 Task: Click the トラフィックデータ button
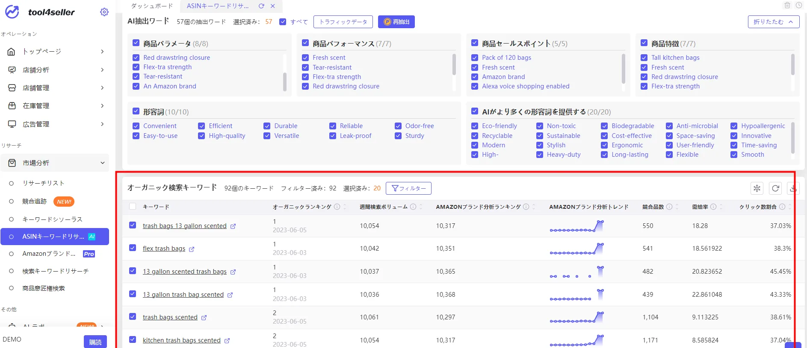point(343,22)
